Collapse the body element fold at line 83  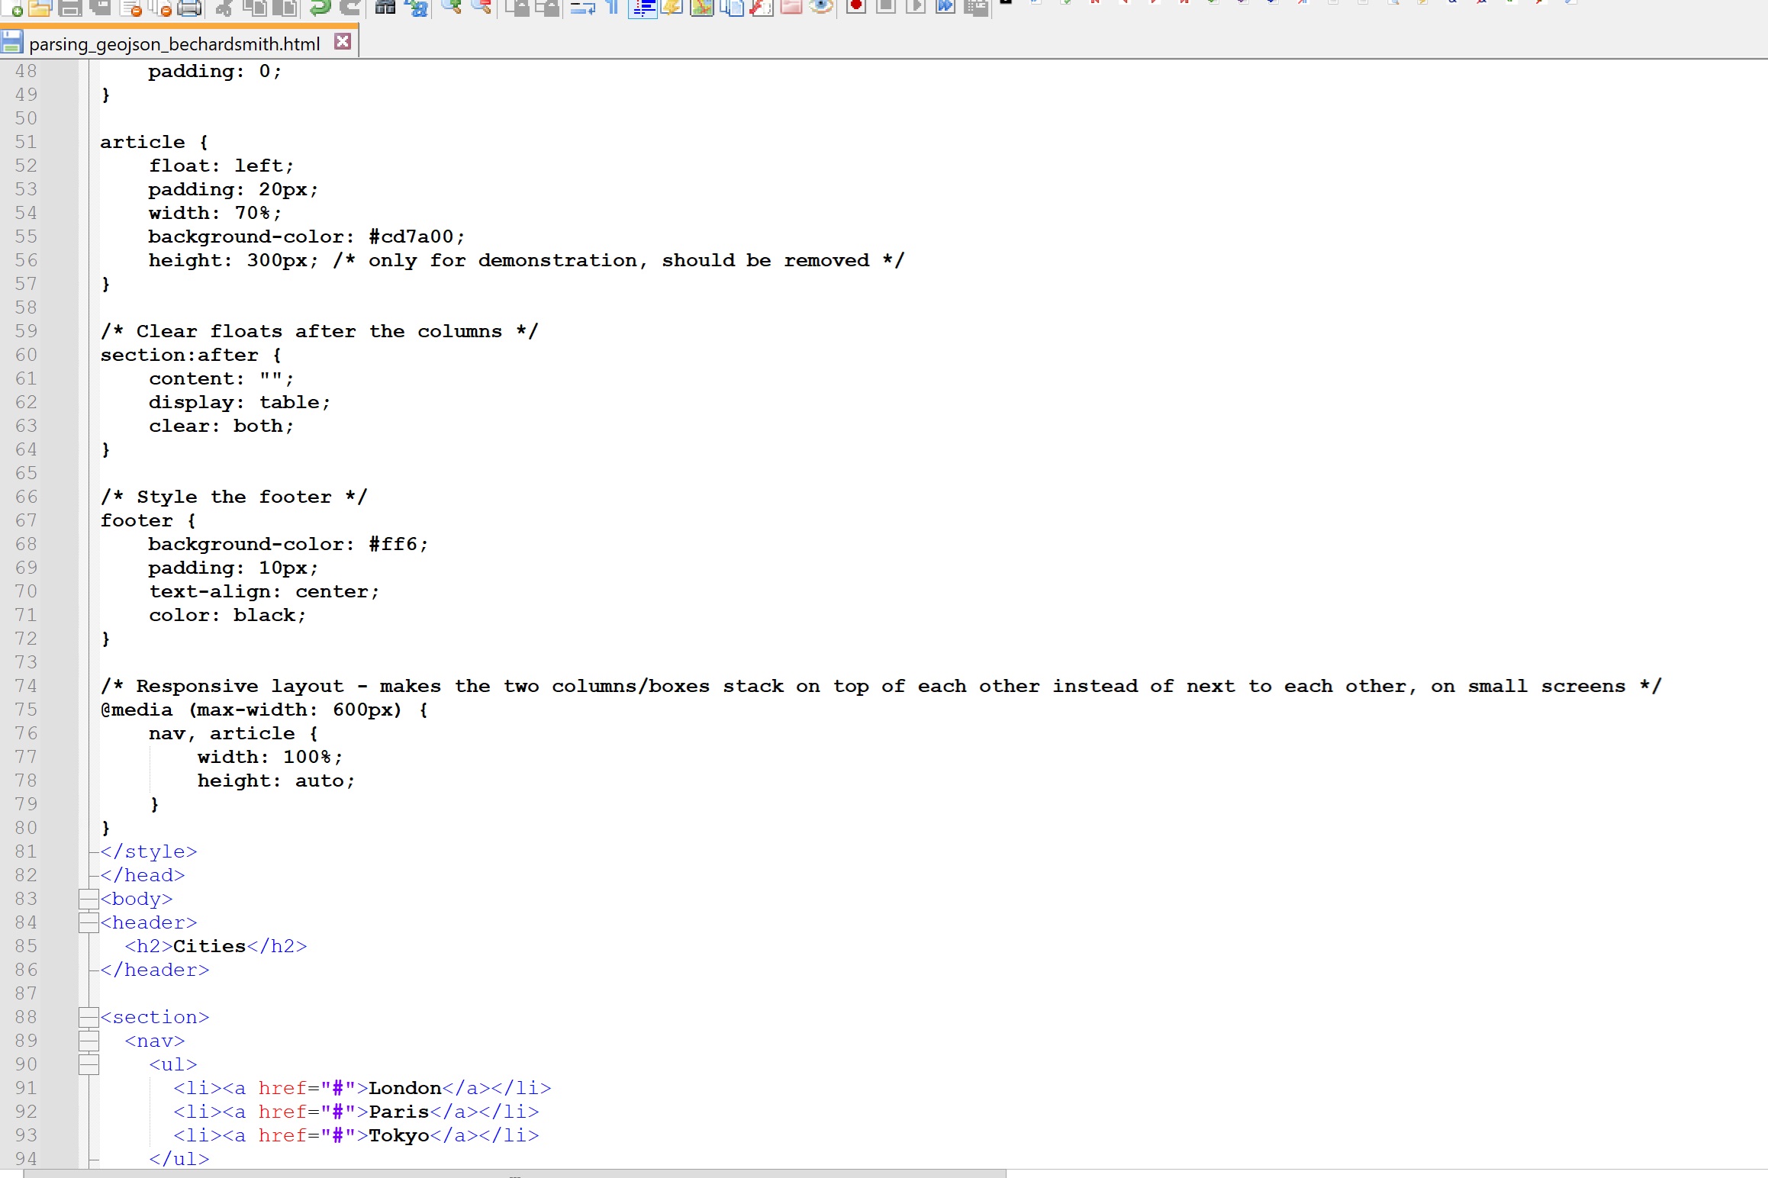[89, 899]
